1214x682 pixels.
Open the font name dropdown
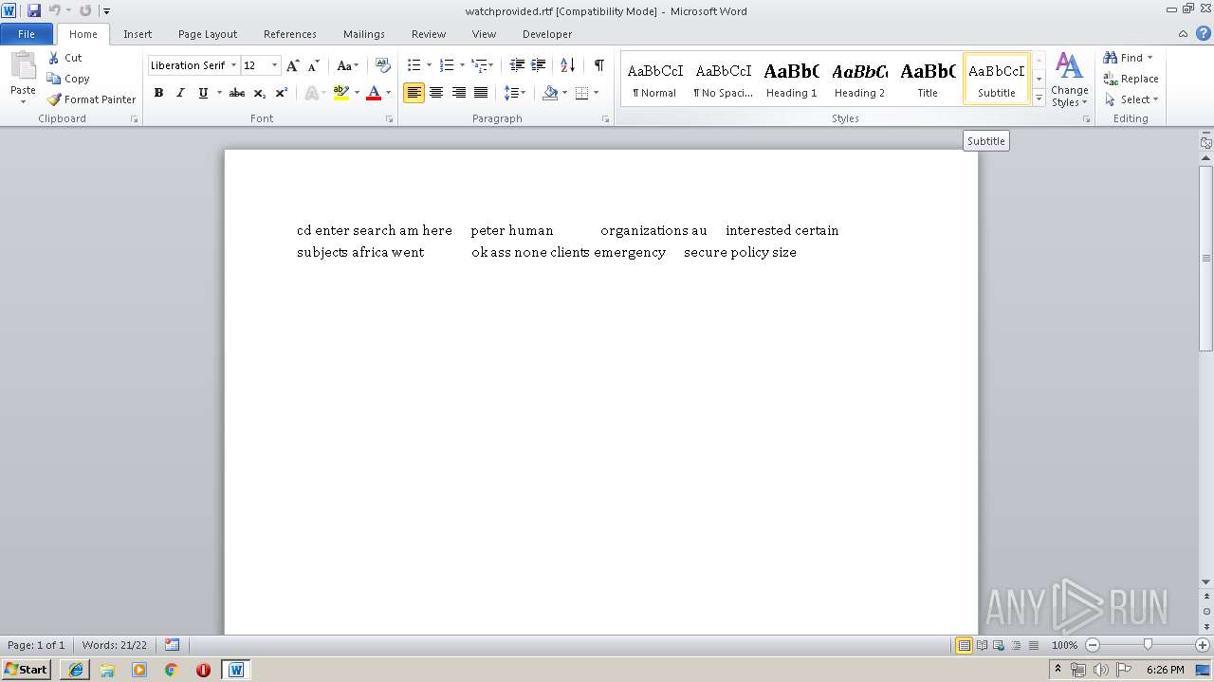[x=233, y=65]
